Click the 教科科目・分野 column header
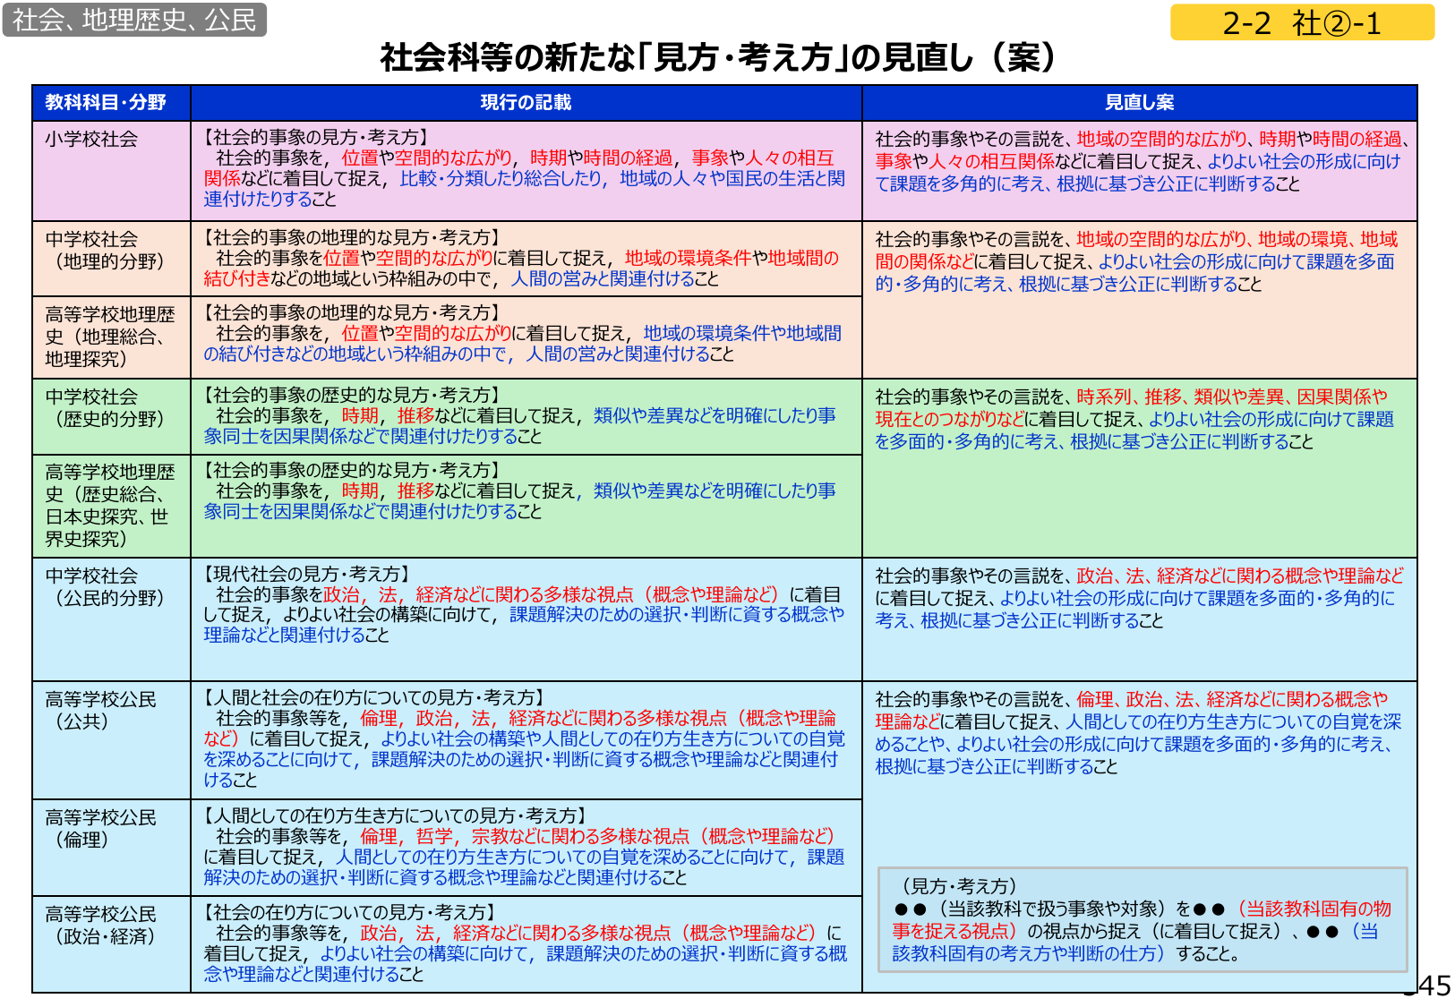Viewport: 1455px width, 1007px height. (111, 103)
